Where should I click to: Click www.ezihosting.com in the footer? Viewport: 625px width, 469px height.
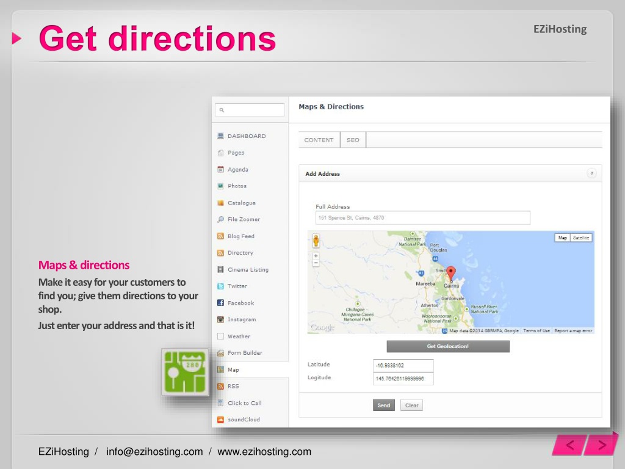[x=264, y=451]
